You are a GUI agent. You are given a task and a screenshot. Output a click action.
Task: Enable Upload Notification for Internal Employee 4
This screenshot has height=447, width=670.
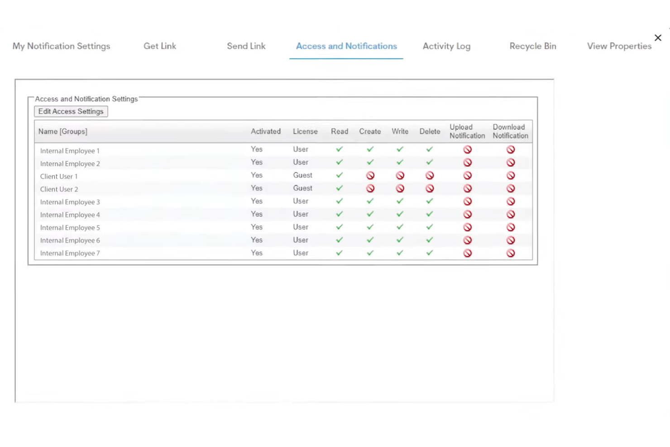click(467, 214)
